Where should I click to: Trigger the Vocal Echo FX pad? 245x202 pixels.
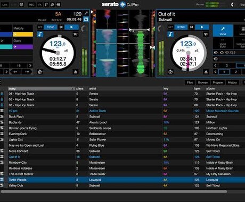pyautogui.click(x=223, y=43)
